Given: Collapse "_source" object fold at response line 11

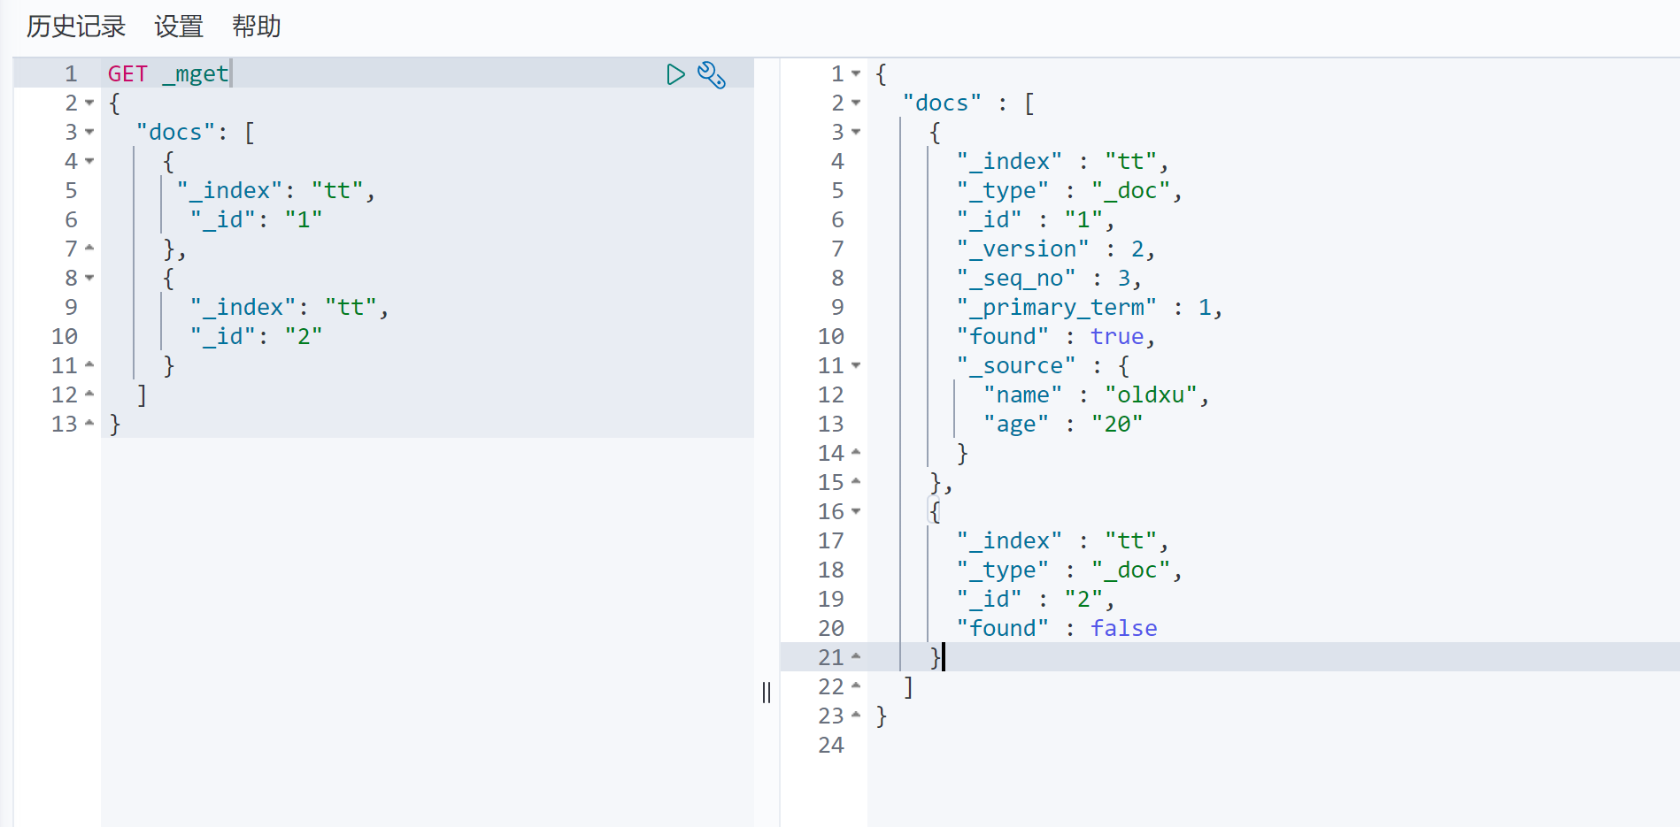Looking at the screenshot, I should click(x=856, y=365).
